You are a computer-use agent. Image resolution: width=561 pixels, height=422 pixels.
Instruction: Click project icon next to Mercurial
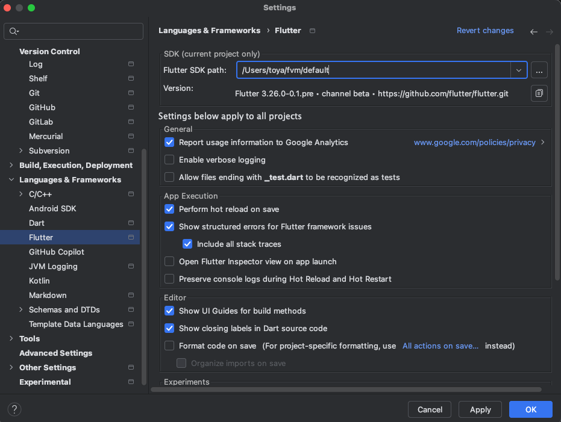(x=131, y=136)
